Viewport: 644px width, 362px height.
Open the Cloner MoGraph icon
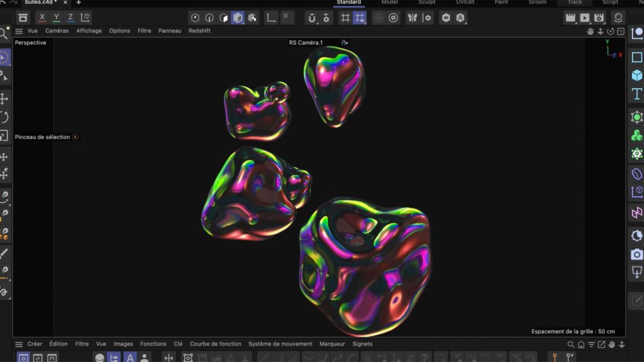point(636,136)
